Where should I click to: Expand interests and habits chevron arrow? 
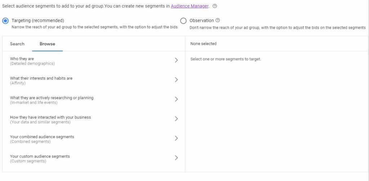pos(176,80)
